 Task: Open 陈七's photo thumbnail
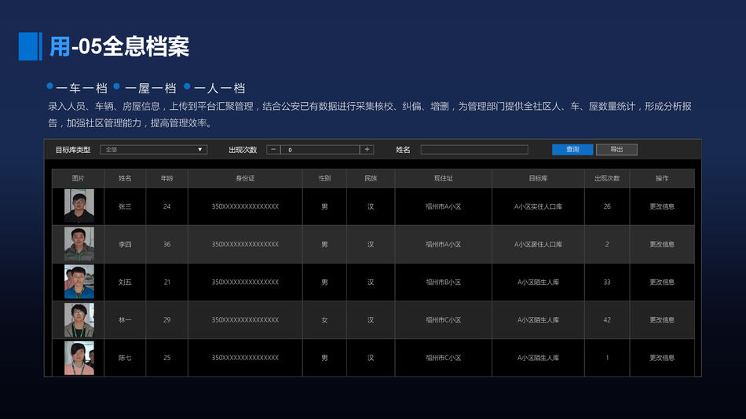tap(79, 358)
